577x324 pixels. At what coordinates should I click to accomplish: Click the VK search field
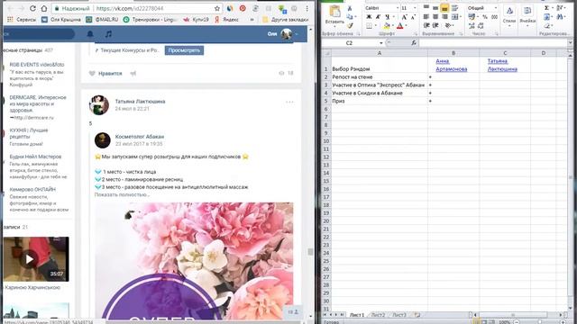pos(38,34)
